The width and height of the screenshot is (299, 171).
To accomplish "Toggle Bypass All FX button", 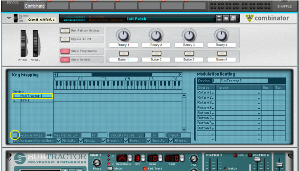I will click(65, 39).
